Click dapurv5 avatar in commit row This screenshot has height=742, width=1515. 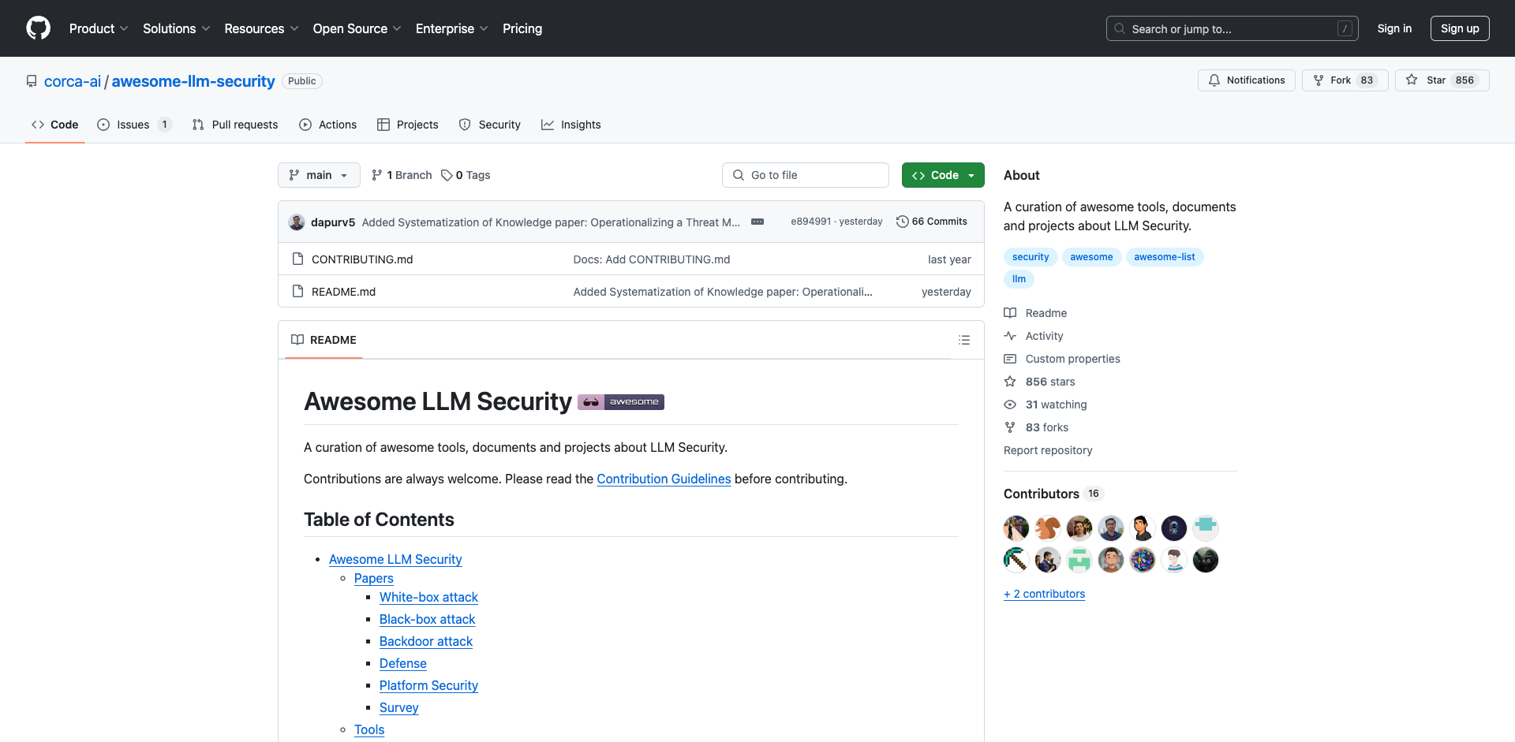point(297,222)
